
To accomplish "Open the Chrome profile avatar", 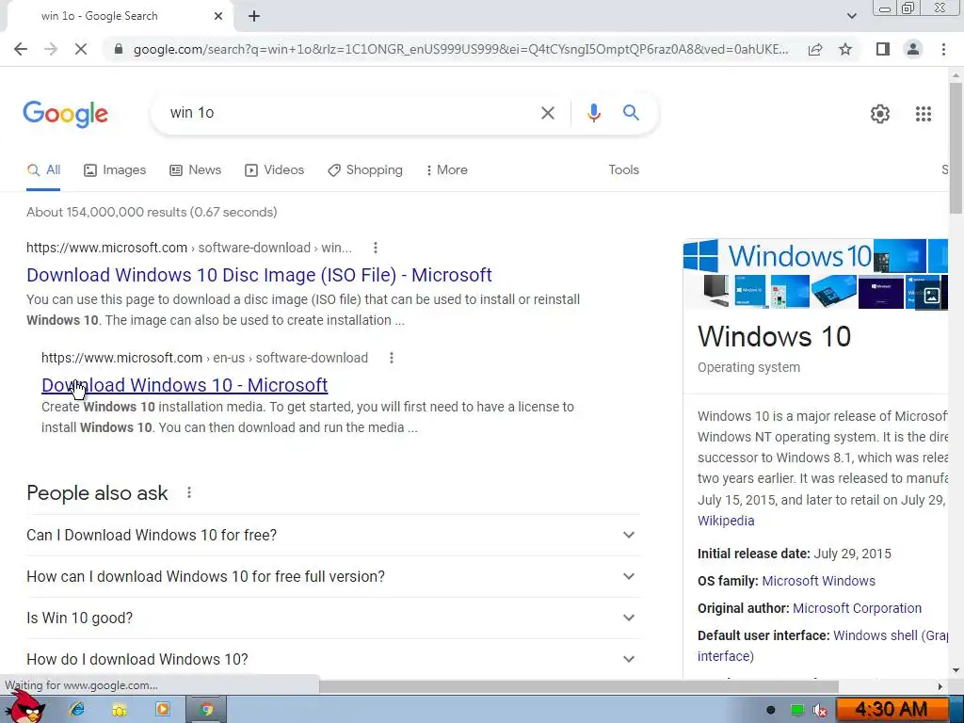I will 913,49.
